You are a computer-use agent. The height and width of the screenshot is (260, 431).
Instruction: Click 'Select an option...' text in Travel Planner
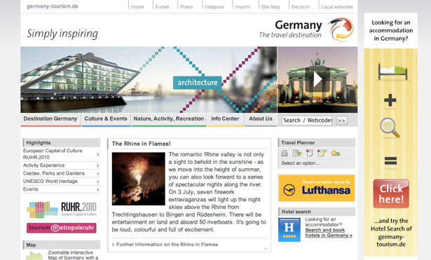tap(300, 163)
